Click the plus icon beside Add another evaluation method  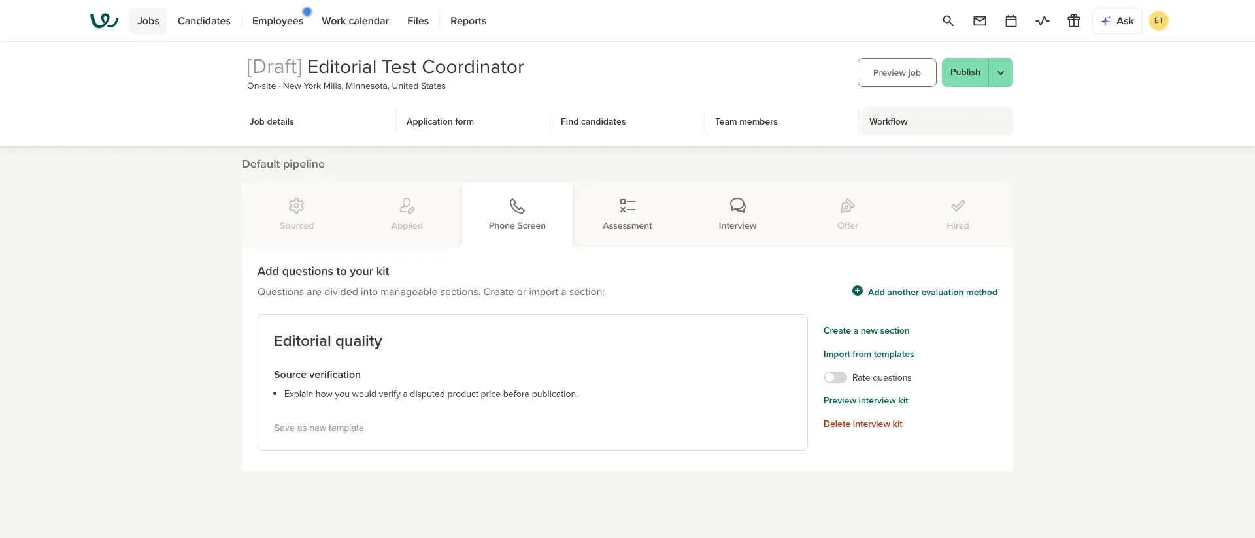pyautogui.click(x=857, y=291)
